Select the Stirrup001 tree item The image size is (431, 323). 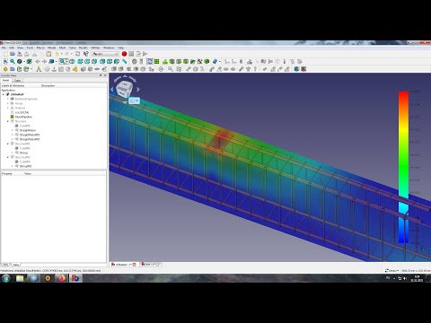25,166
